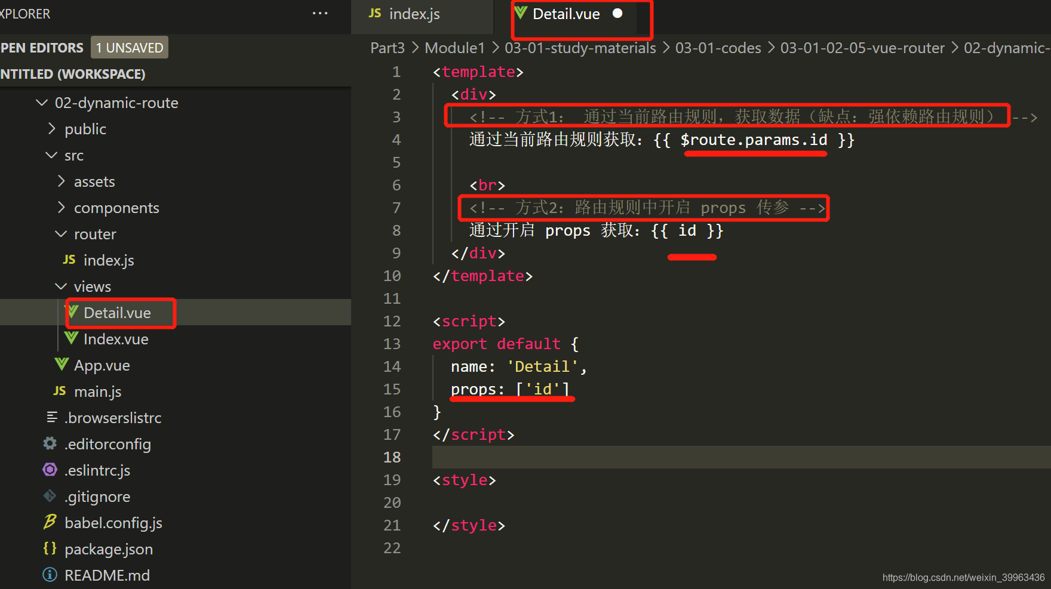Click 'Detail' name string on line 14
Screen dimensions: 1051x589
542,366
